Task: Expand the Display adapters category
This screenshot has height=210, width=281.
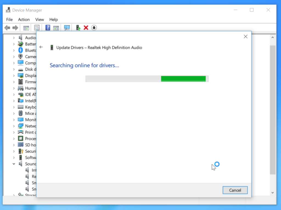Action: 14,75
